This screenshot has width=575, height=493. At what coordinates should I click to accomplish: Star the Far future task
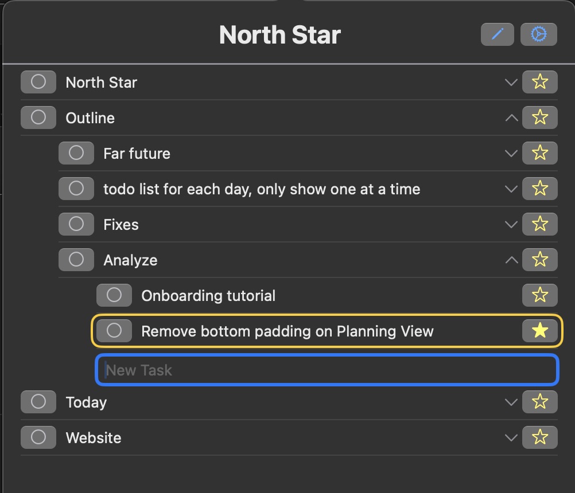(540, 153)
